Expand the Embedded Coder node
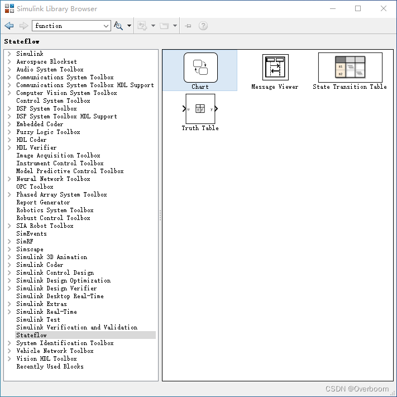 [9, 124]
